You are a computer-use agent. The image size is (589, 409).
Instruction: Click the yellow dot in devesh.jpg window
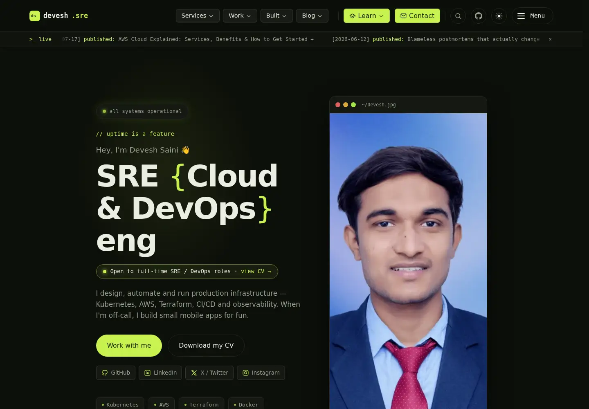point(346,105)
